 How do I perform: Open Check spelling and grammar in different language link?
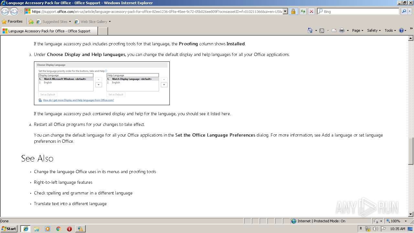[x=83, y=193]
